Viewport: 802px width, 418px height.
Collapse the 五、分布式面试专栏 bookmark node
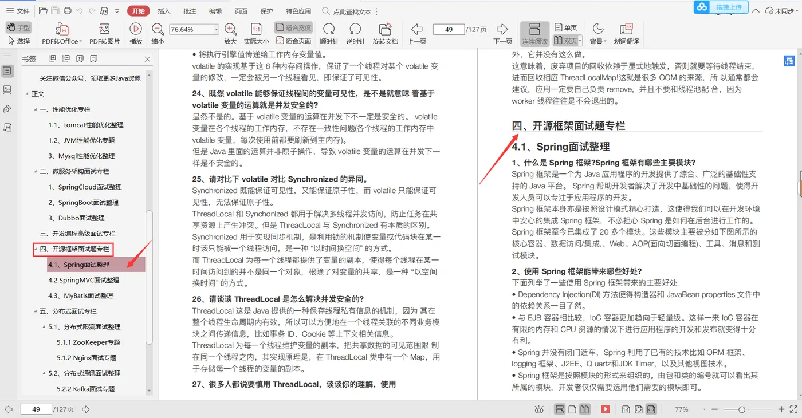(x=35, y=311)
